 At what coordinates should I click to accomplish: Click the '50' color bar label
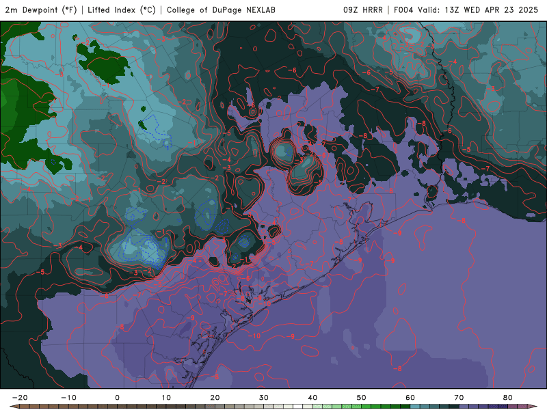click(362, 398)
